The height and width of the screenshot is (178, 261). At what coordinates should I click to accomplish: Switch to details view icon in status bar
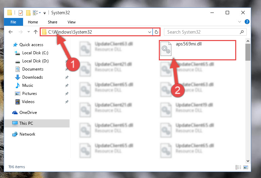point(238,167)
